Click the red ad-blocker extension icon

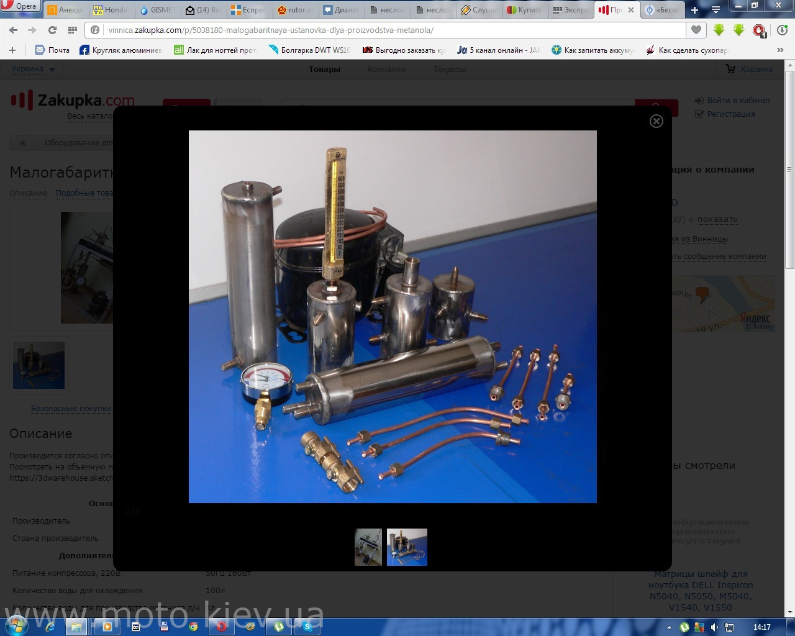(759, 30)
